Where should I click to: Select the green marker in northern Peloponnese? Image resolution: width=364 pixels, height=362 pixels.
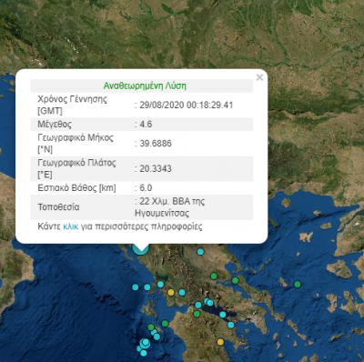(x=197, y=314)
